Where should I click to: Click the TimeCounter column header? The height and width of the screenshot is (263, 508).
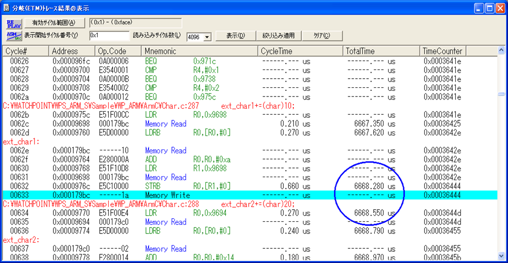[443, 51]
